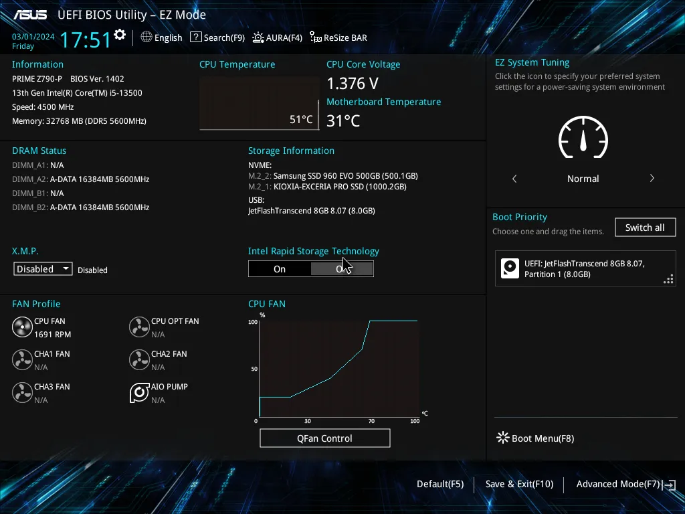Image resolution: width=685 pixels, height=514 pixels.
Task: Go to previous EZ System Tuning mode
Action: (514, 179)
